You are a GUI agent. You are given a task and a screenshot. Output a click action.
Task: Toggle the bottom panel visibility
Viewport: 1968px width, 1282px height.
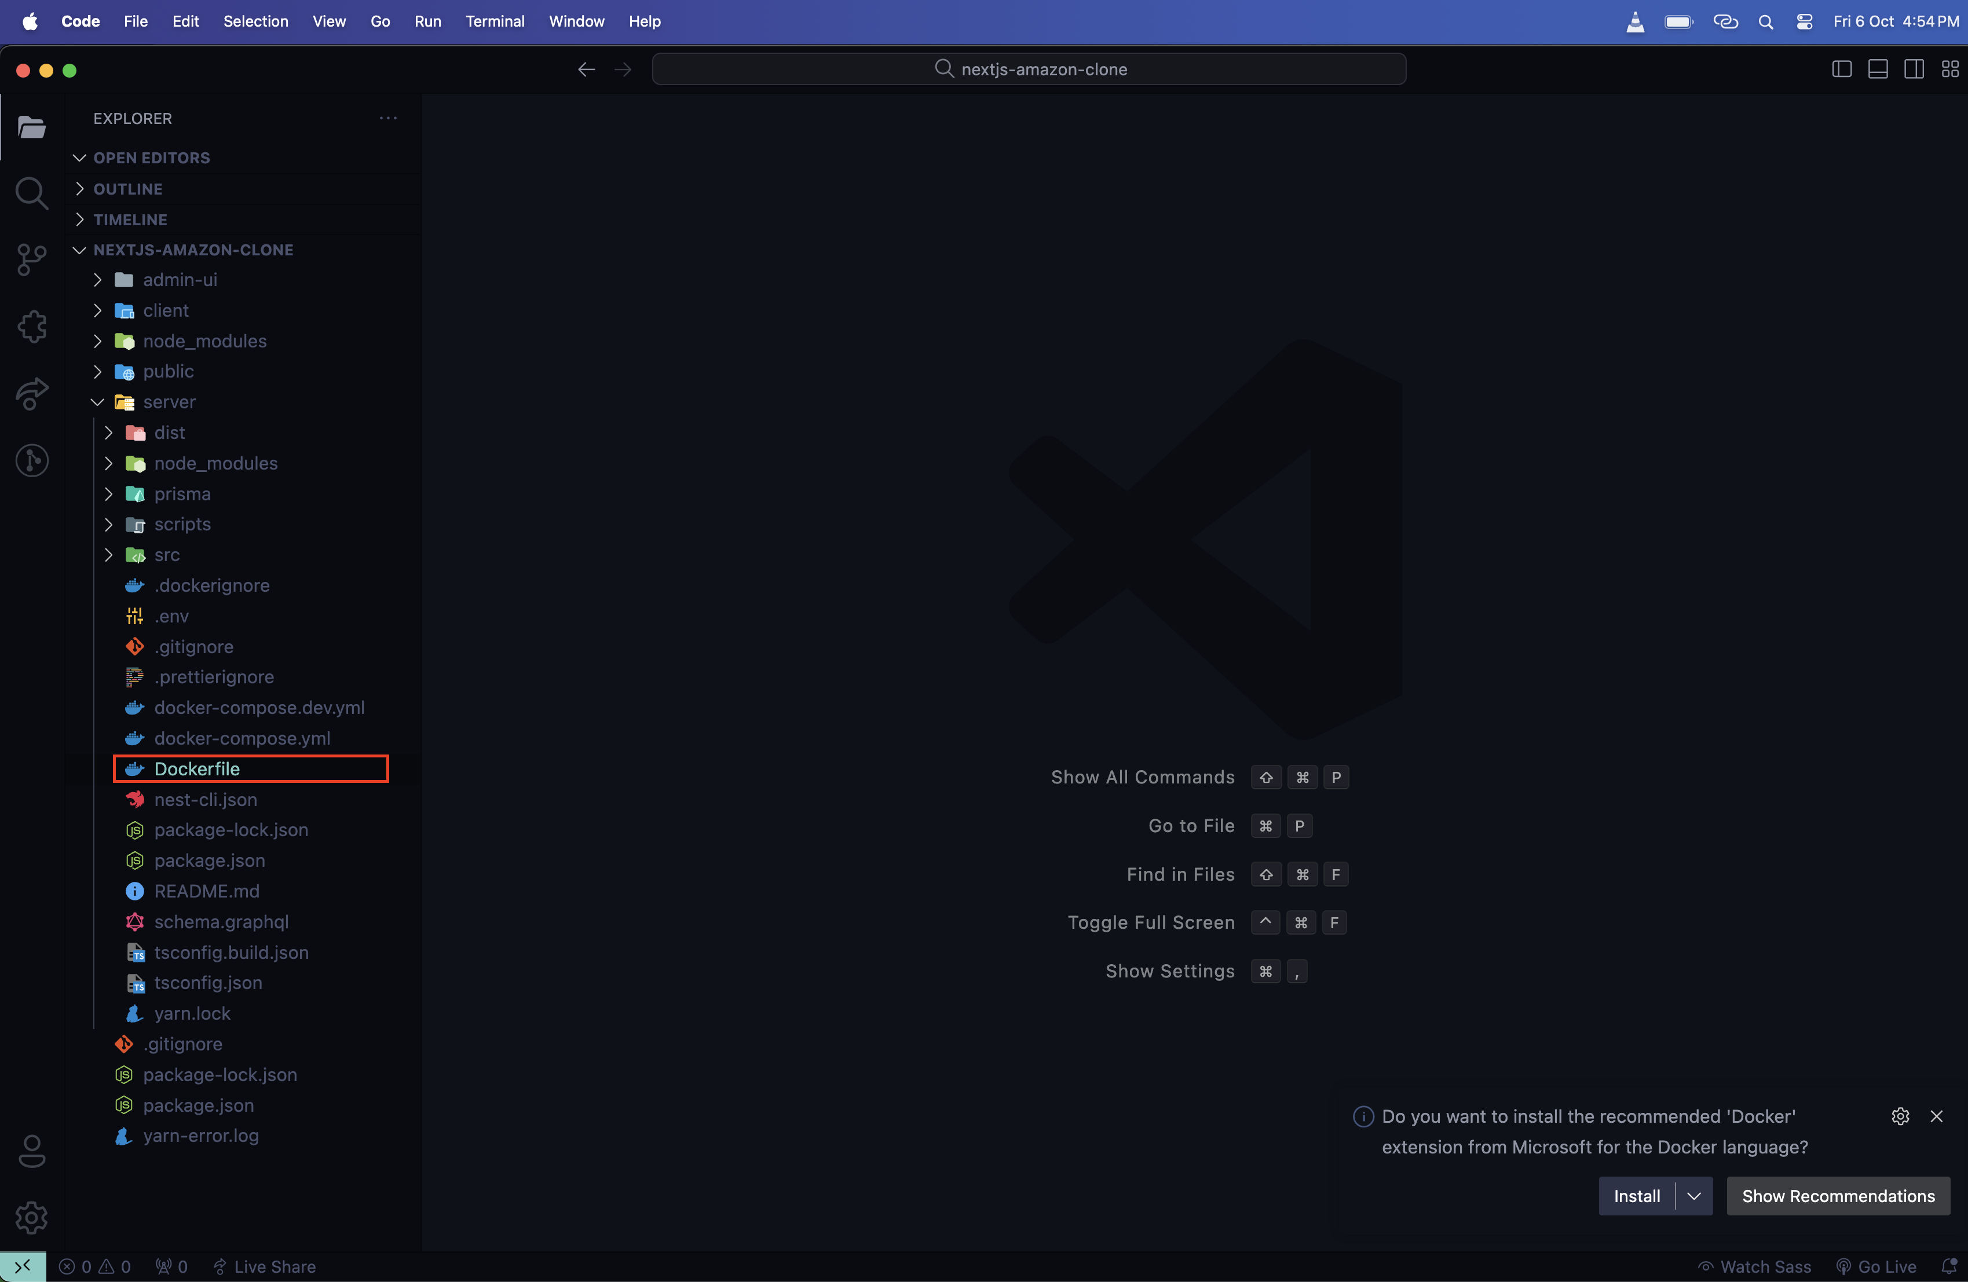1878,68
